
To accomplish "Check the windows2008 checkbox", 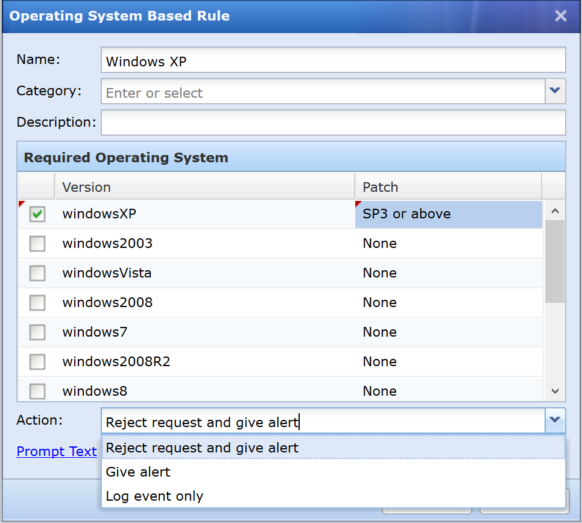I will coord(37,302).
